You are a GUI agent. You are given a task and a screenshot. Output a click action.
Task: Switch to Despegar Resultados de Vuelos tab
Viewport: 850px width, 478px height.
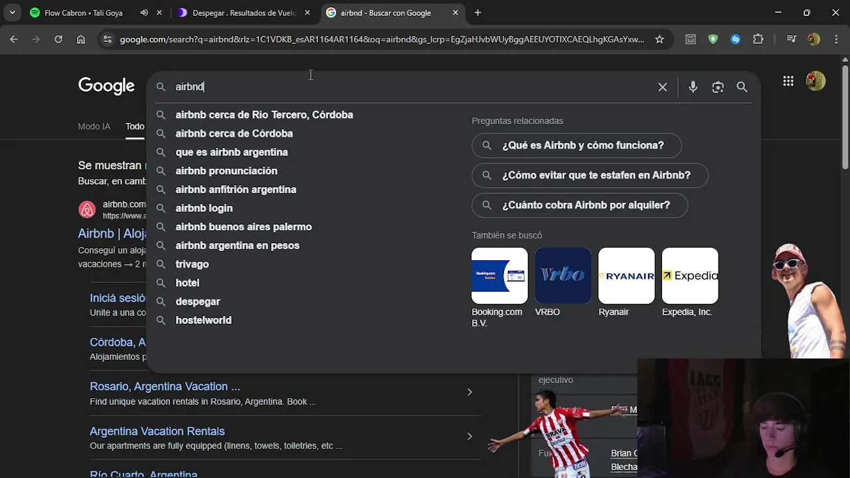pyautogui.click(x=244, y=13)
